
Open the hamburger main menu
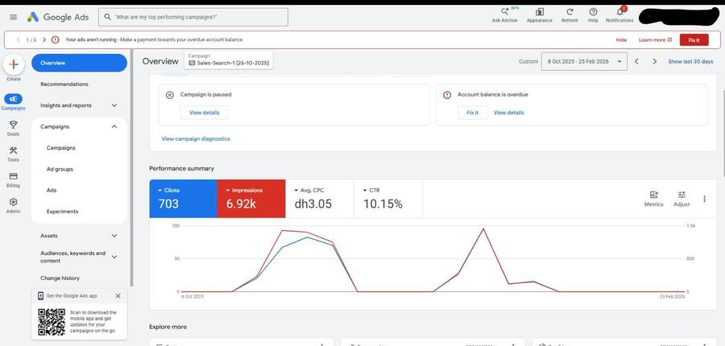[x=14, y=17]
